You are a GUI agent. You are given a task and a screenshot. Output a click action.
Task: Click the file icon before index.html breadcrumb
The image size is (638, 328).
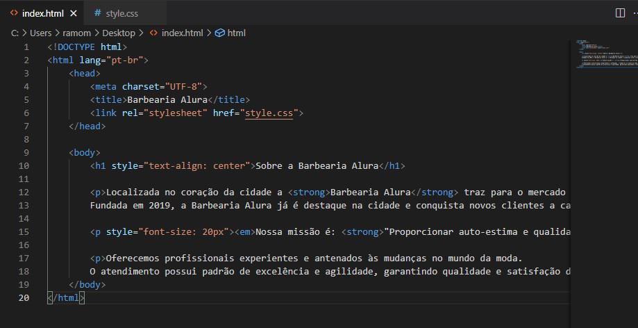tap(153, 33)
